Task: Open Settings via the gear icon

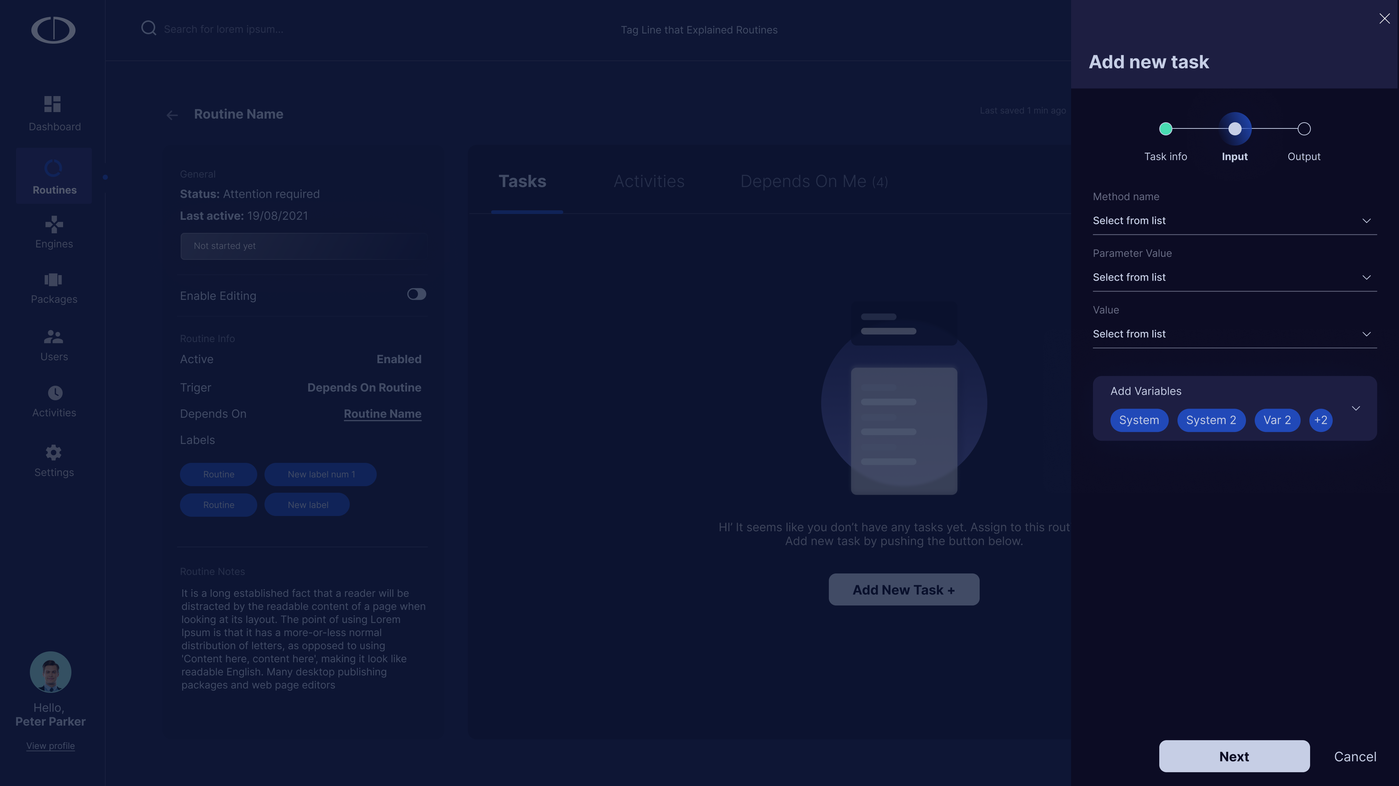Action: tap(54, 461)
